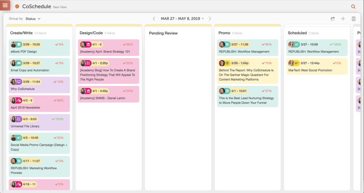The height and width of the screenshot is (193, 364).
Task: Click the Promo column header
Action: pos(224,33)
